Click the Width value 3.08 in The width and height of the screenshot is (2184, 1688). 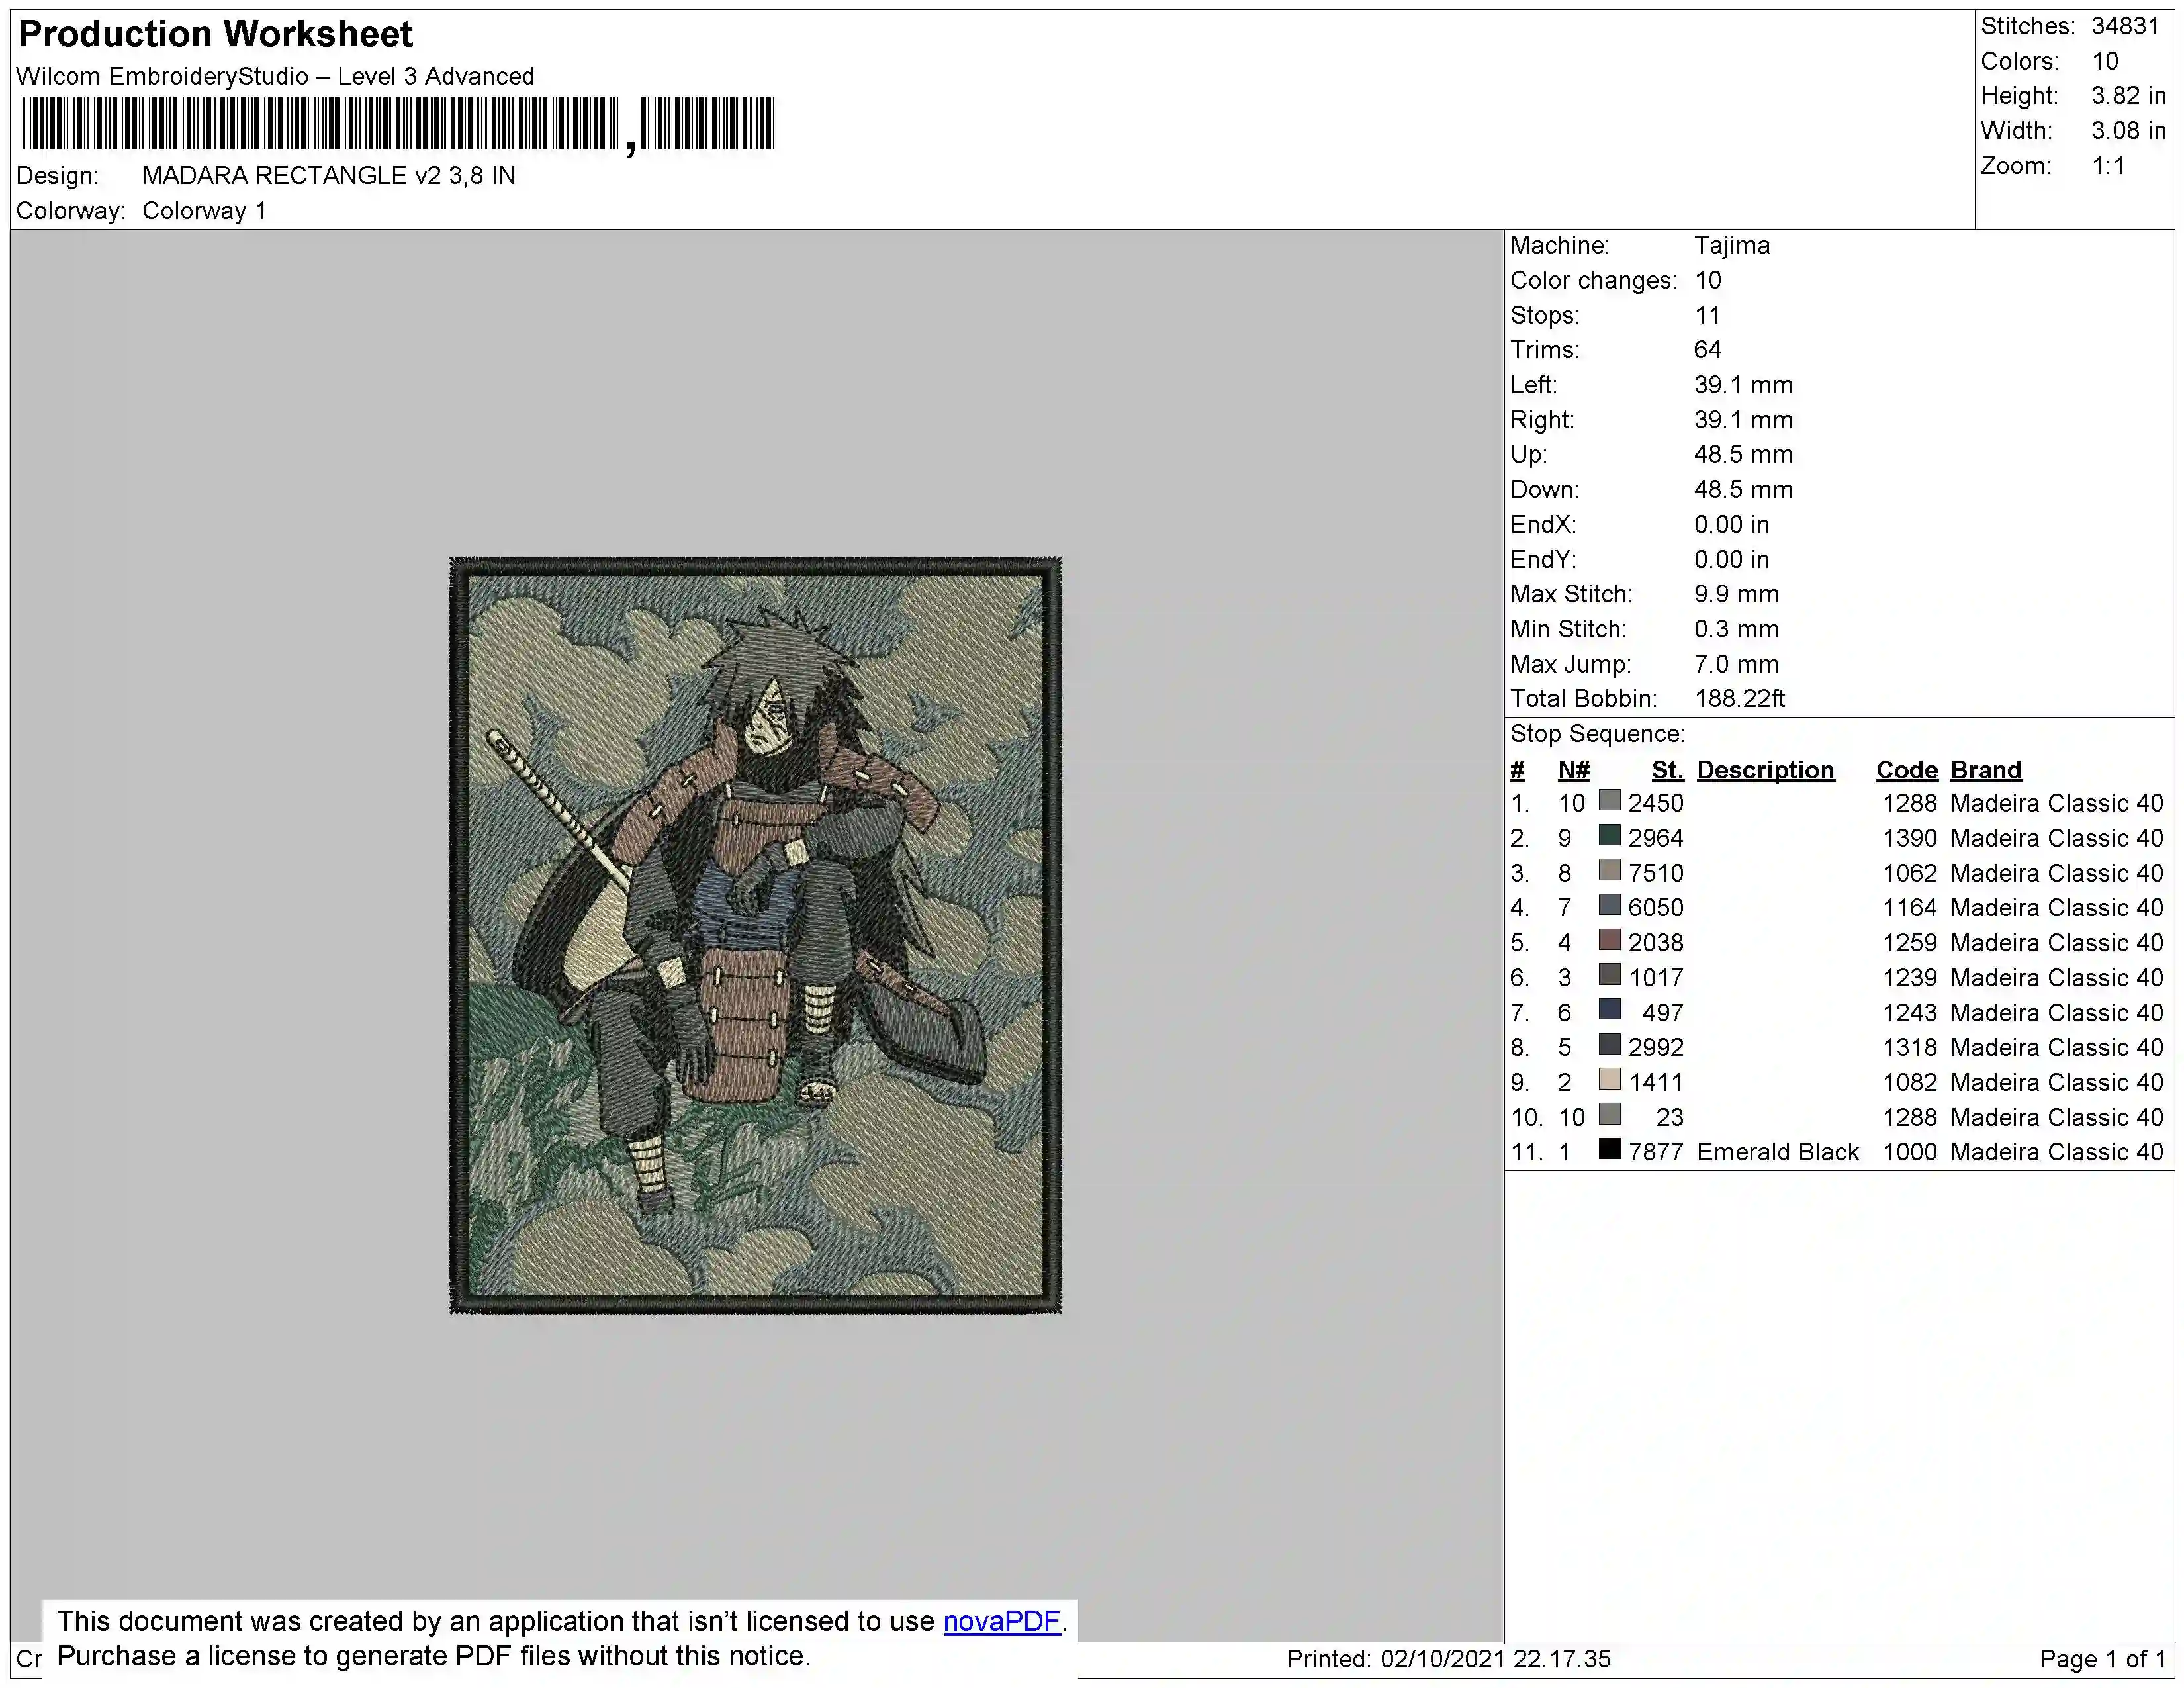click(x=2128, y=131)
